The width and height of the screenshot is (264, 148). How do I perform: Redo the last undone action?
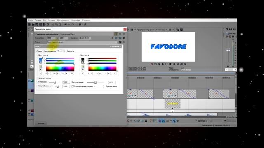pyautogui.click(x=73, y=25)
